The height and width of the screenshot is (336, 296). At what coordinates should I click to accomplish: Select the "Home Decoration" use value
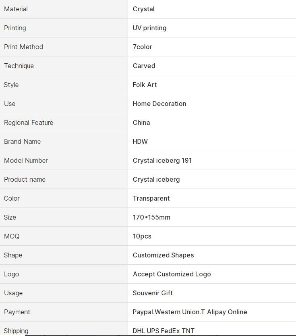pyautogui.click(x=159, y=104)
